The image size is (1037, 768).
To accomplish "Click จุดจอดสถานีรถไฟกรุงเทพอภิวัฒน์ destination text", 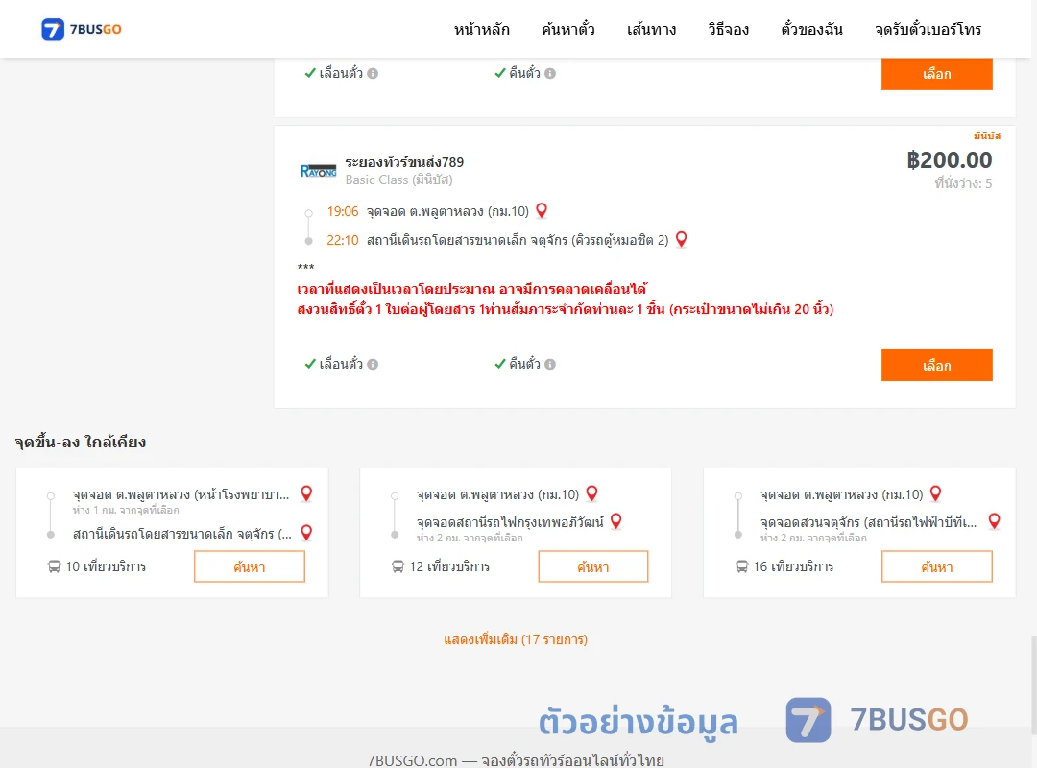I will click(510, 522).
